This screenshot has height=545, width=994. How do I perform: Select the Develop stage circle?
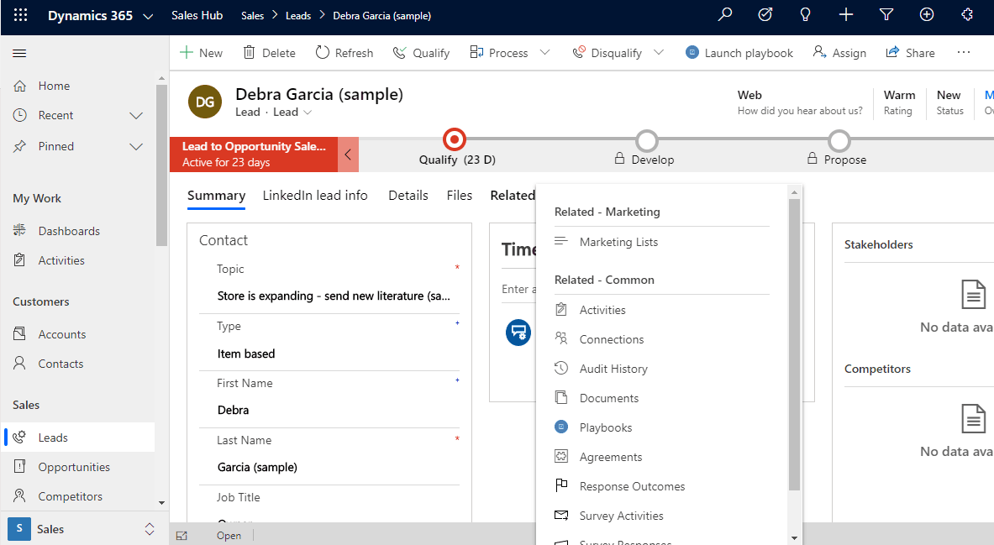(x=647, y=140)
